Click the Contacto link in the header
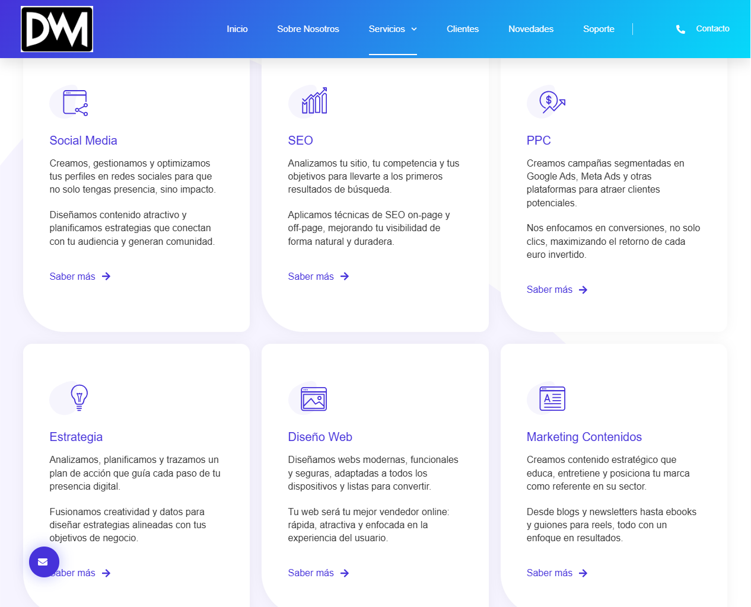Screen dimensions: 751x607 click(712, 28)
